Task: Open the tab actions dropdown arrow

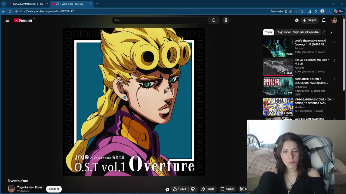Action: [4, 4]
